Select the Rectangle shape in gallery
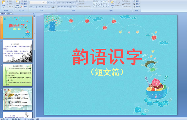Viewport: 187px width, 120px height. click(x=104, y=1)
